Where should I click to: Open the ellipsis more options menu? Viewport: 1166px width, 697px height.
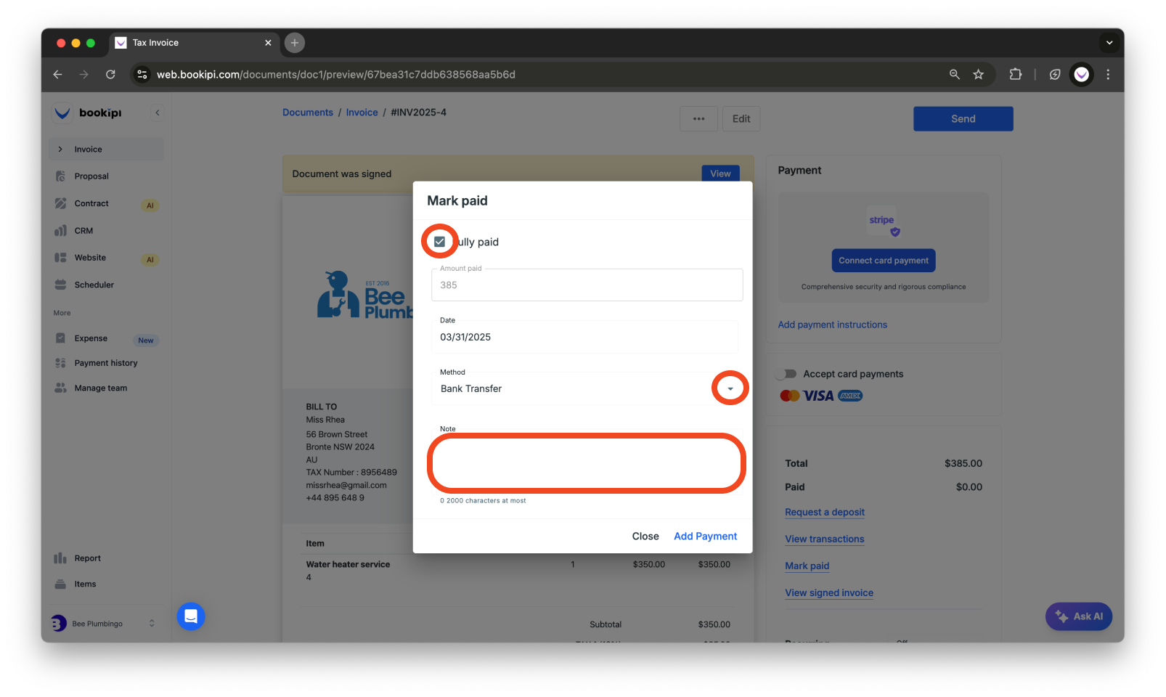(698, 118)
